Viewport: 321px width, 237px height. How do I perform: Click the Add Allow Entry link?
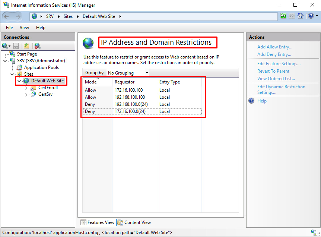point(275,47)
